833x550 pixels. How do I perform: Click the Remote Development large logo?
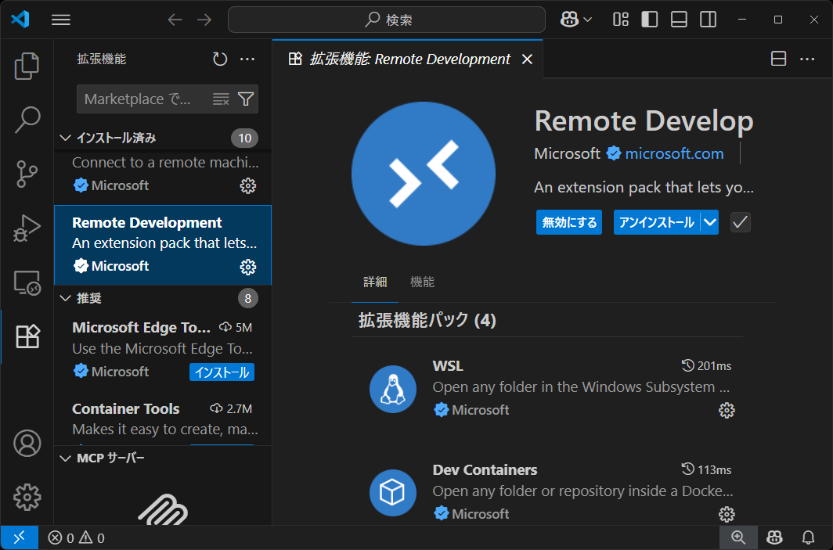pos(424,174)
